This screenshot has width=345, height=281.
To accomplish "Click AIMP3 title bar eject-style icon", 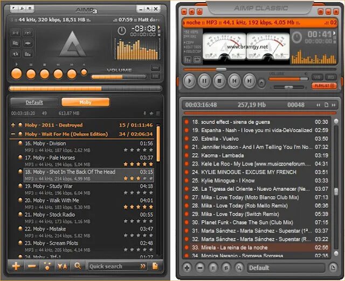I will (x=30, y=9).
